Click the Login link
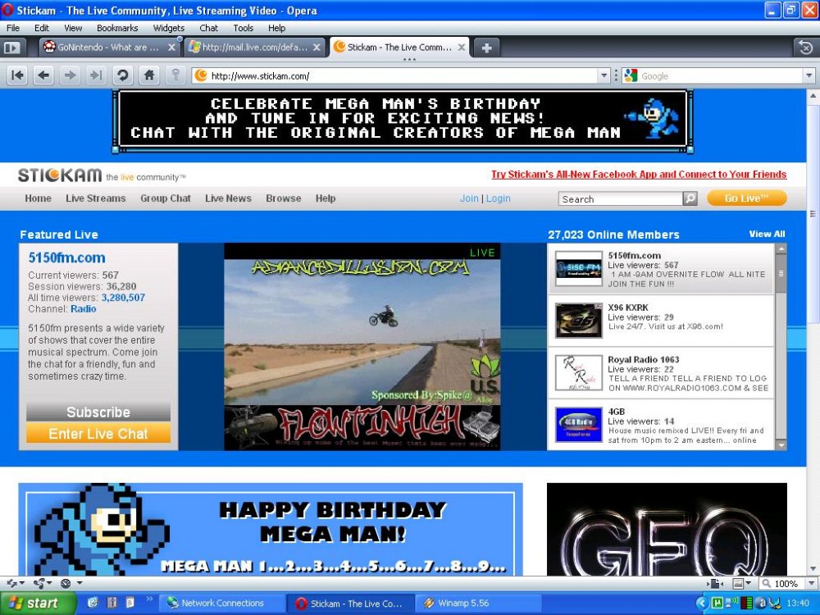The width and height of the screenshot is (820, 615). (x=499, y=198)
